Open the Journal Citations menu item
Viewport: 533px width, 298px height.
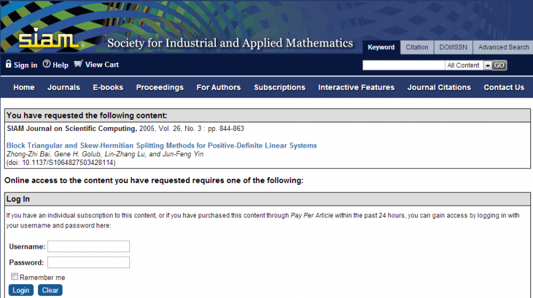[x=439, y=87]
